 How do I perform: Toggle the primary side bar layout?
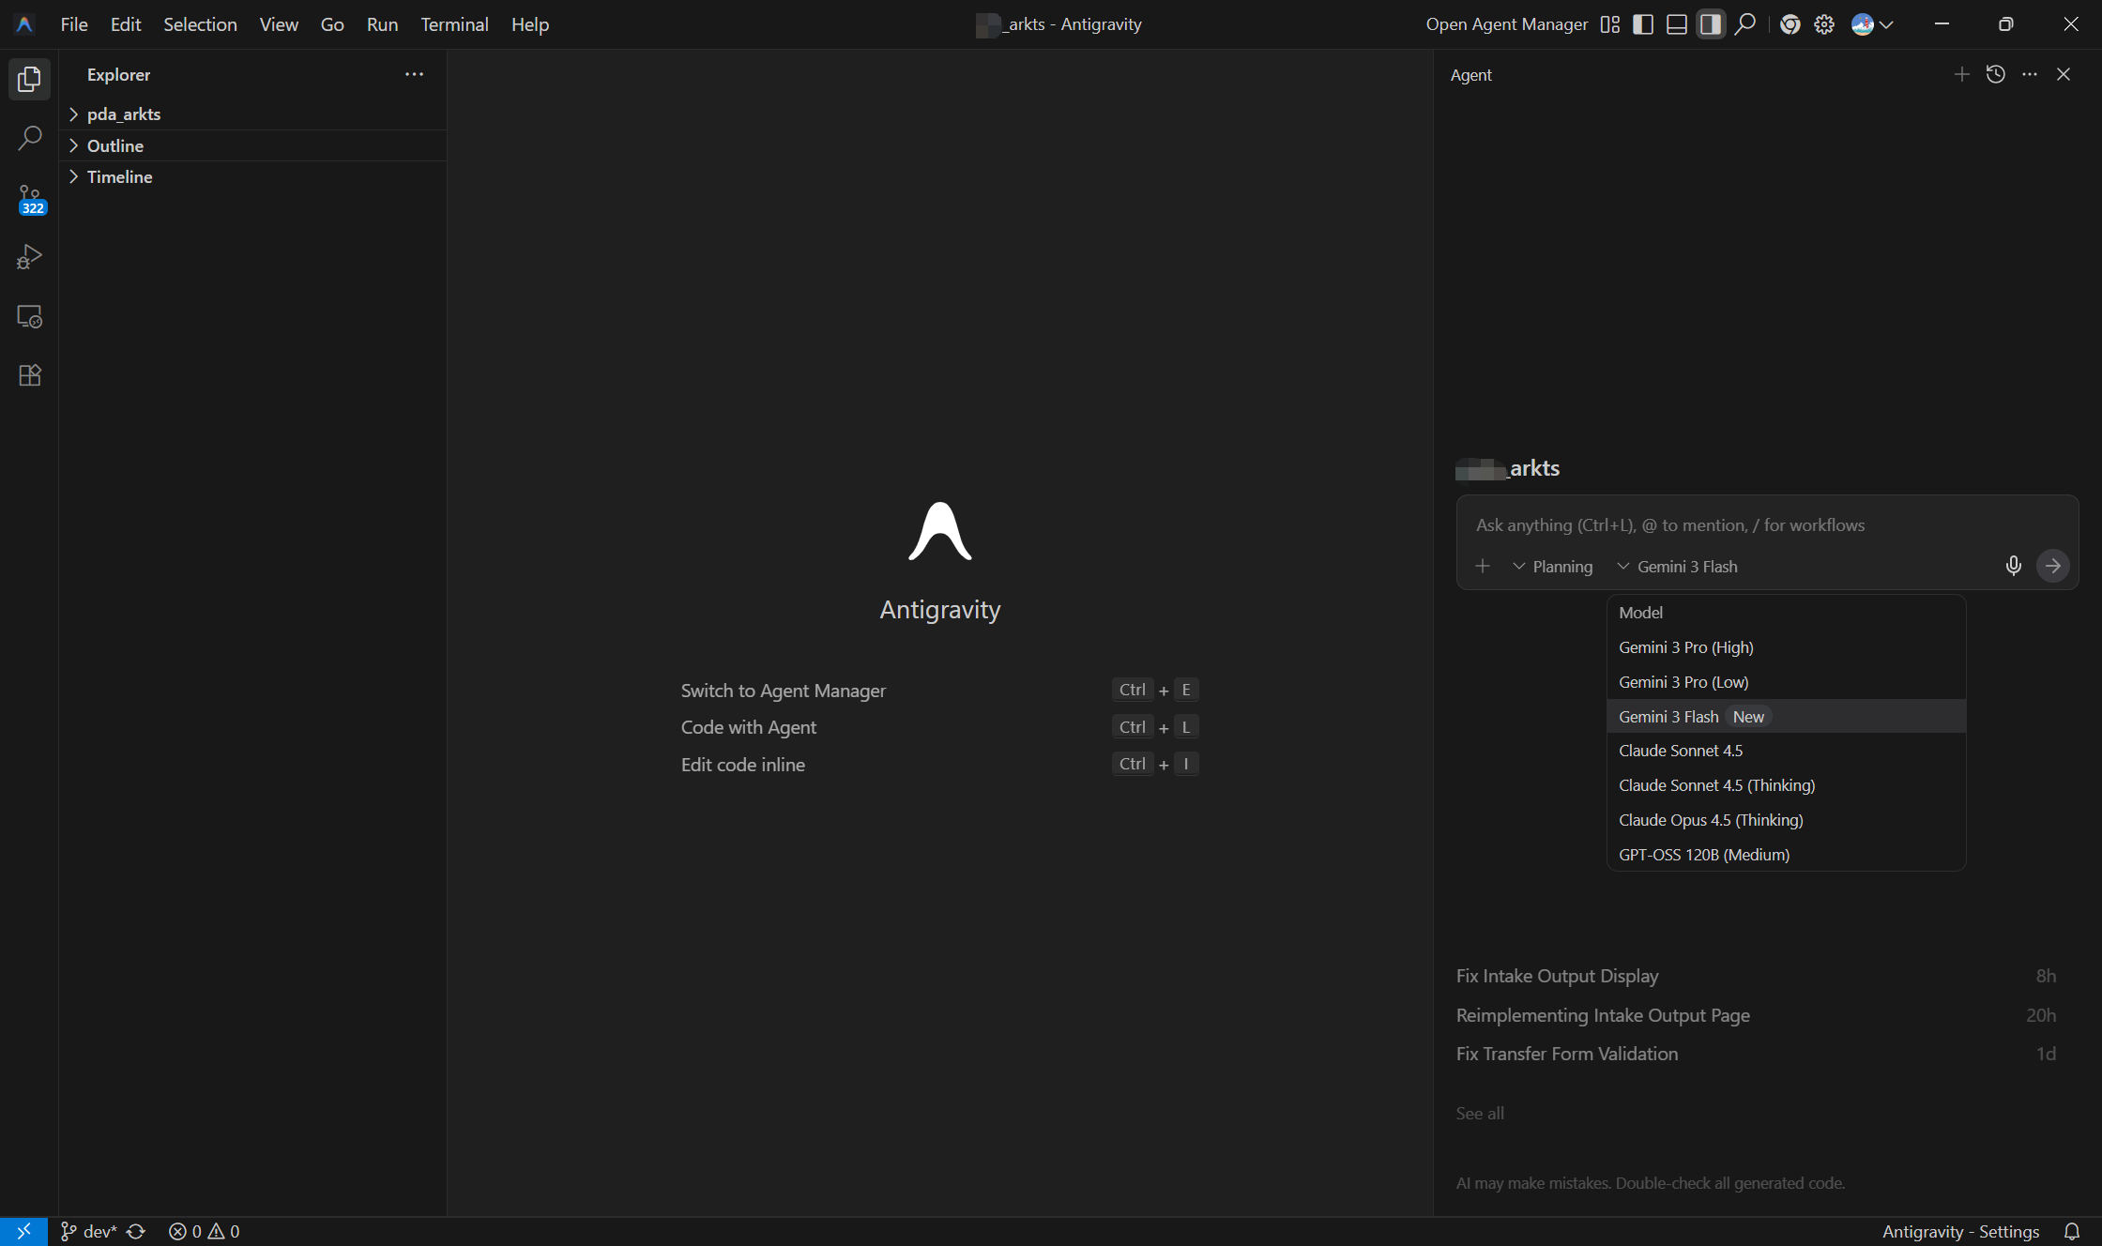tap(1643, 24)
